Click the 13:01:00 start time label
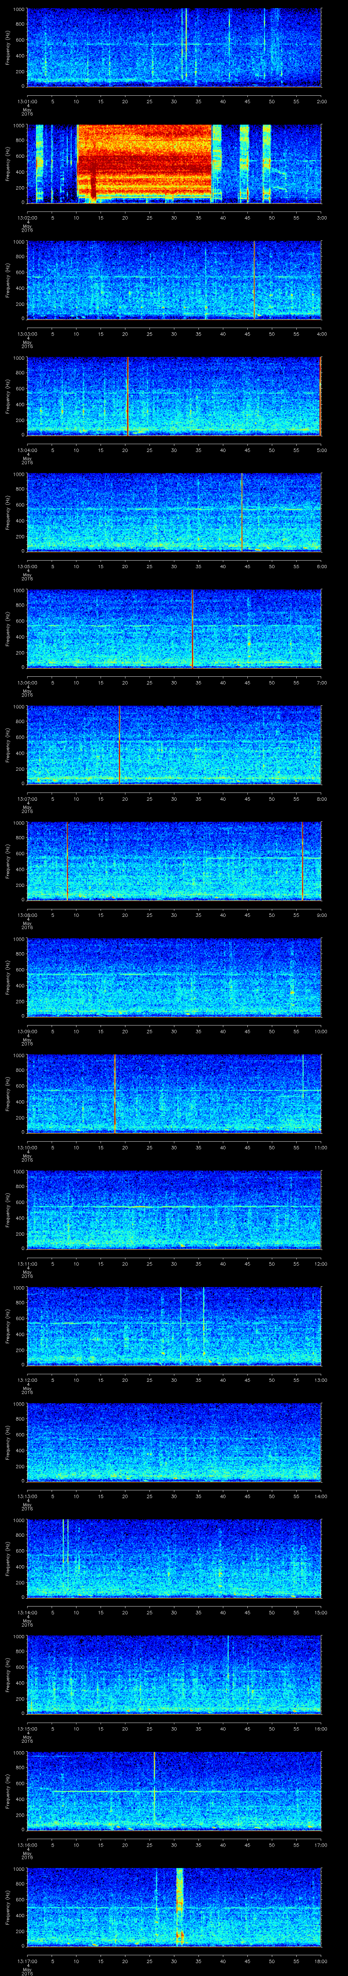This screenshot has height=1976, width=348. tap(27, 101)
